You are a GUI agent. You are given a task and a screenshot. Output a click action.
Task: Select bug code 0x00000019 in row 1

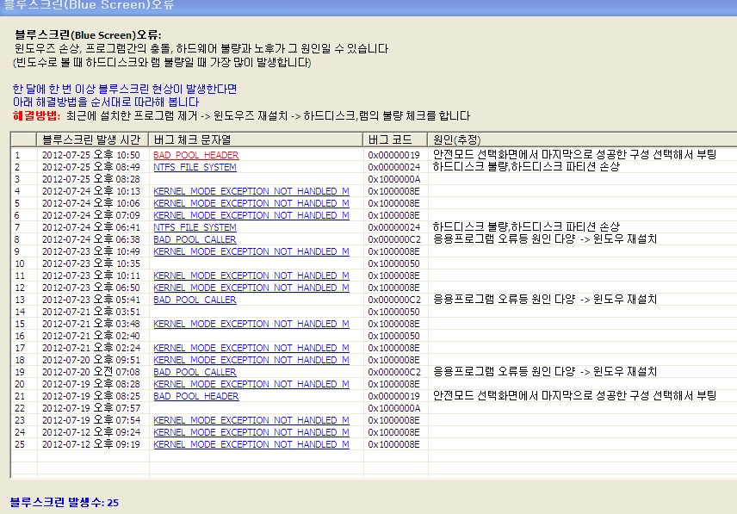(393, 155)
